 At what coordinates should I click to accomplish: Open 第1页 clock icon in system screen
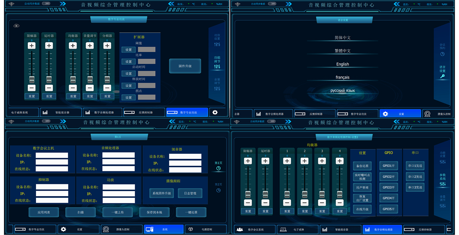point(218,169)
